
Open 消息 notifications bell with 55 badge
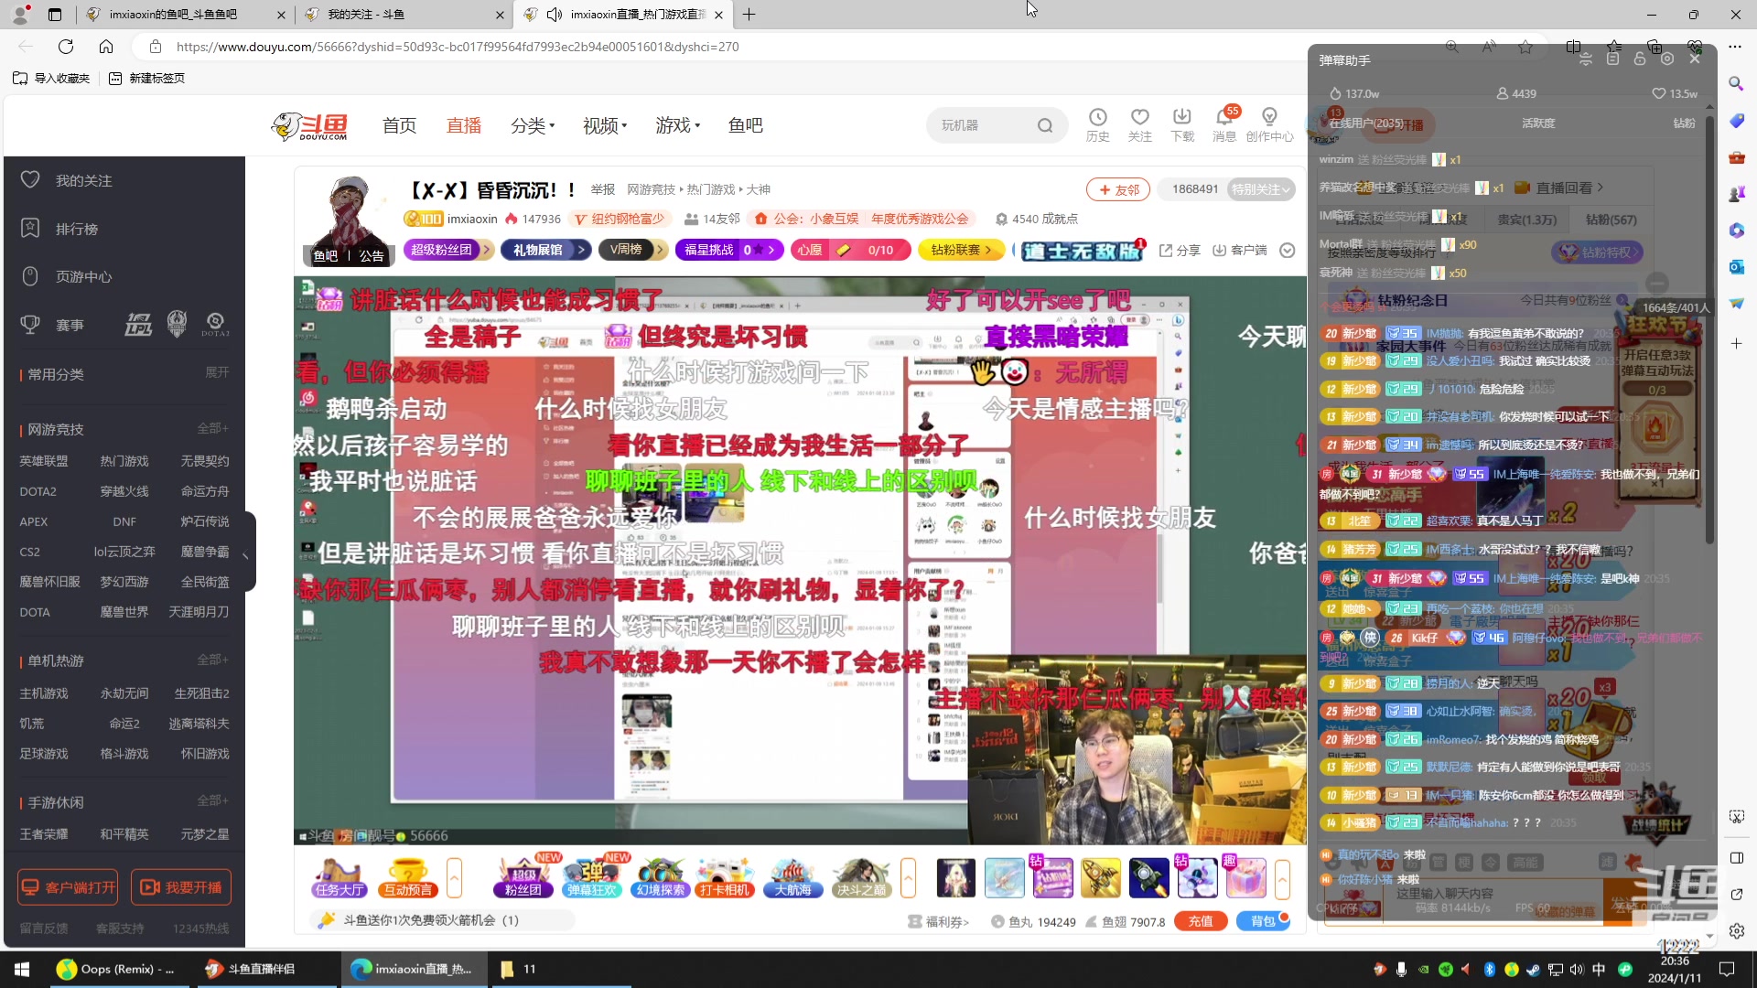[x=1223, y=125]
